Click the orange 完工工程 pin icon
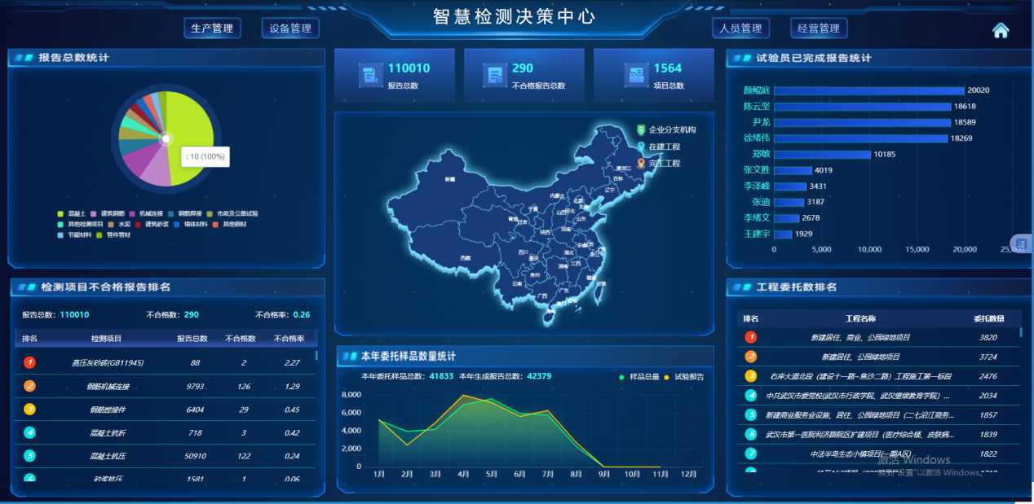 pos(641,163)
